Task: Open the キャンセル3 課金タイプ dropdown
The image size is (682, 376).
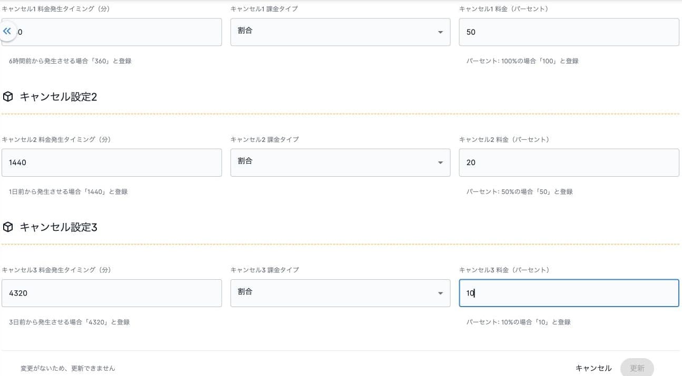Action: pyautogui.click(x=340, y=293)
